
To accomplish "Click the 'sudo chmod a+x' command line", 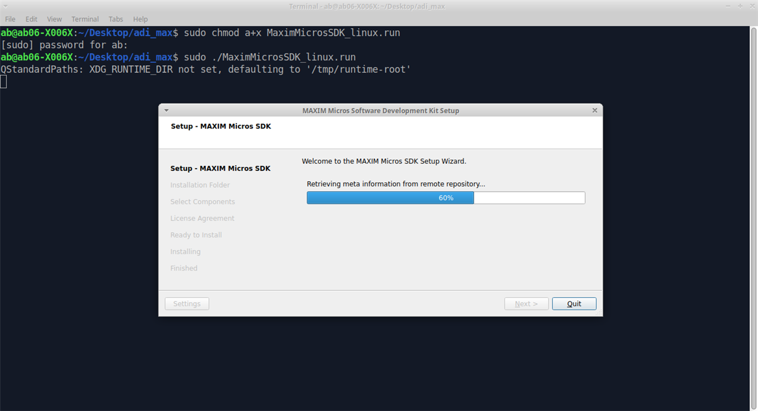I will tap(200, 33).
